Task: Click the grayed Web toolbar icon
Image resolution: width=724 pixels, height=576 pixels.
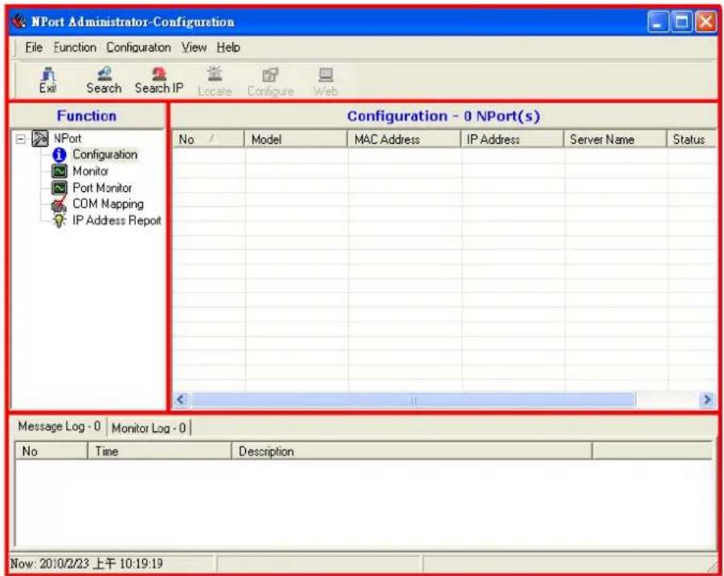Action: tap(326, 75)
